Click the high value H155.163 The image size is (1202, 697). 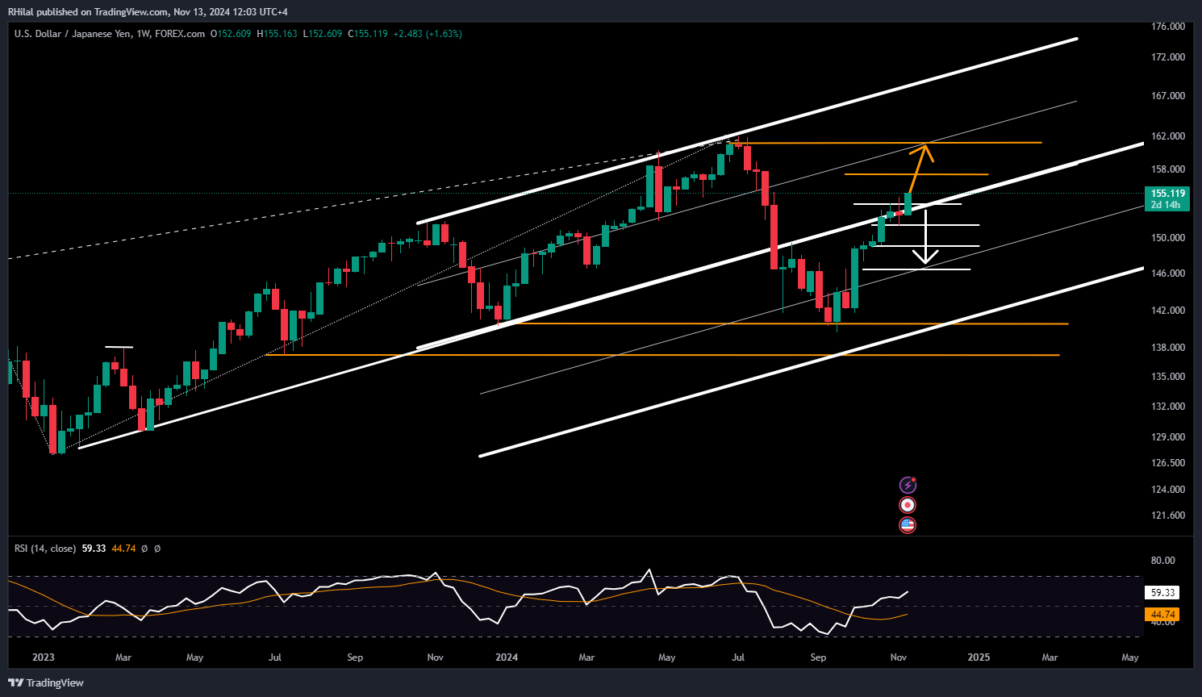click(x=277, y=34)
